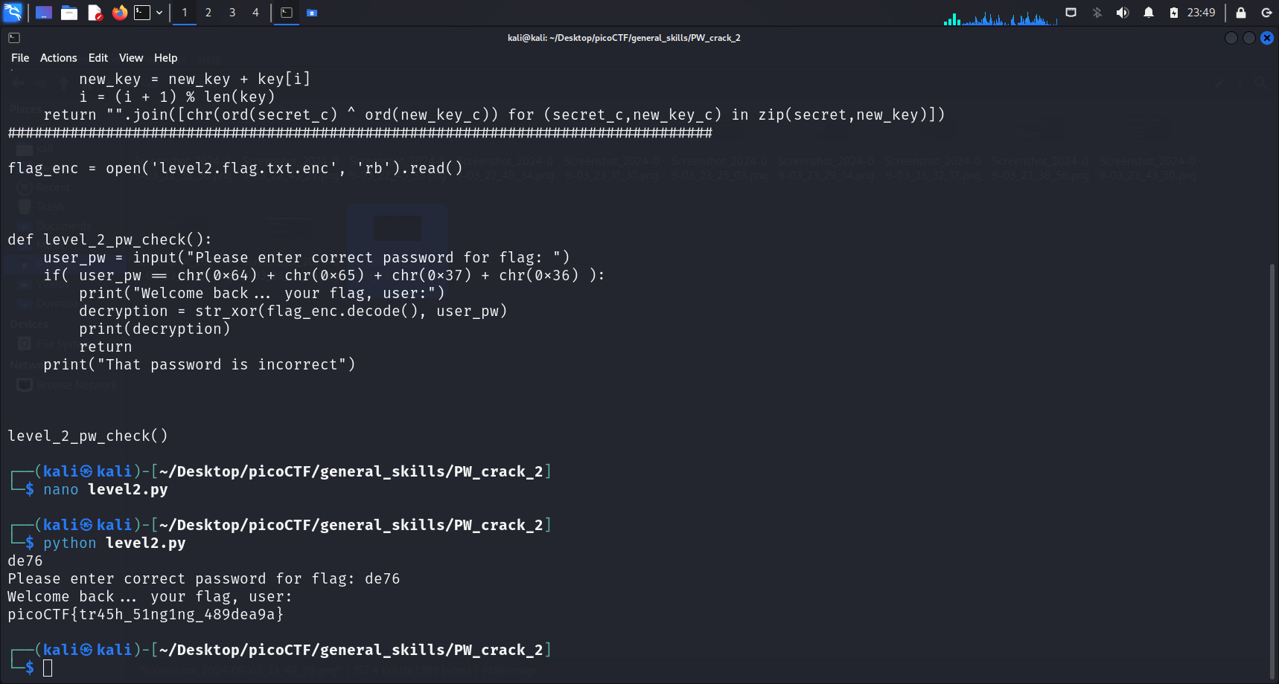Click the terminal vertical scrollbar

(1272, 468)
